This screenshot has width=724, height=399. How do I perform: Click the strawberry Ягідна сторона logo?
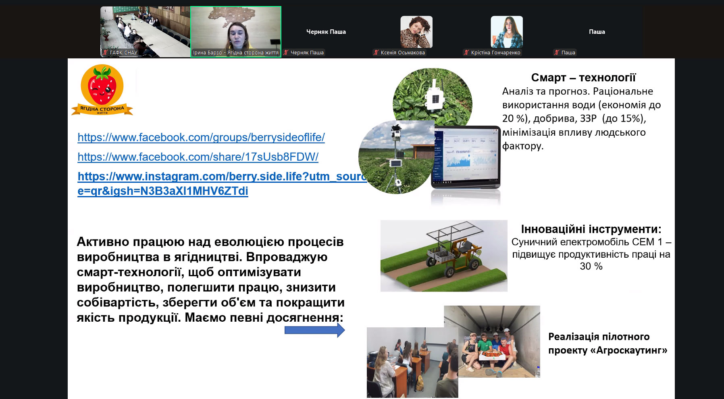pyautogui.click(x=102, y=90)
